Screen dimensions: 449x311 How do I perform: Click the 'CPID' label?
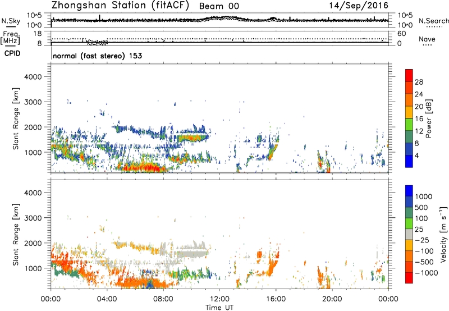[12, 53]
